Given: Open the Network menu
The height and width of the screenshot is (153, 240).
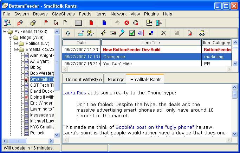Looking at the screenshot, I should click(119, 14).
